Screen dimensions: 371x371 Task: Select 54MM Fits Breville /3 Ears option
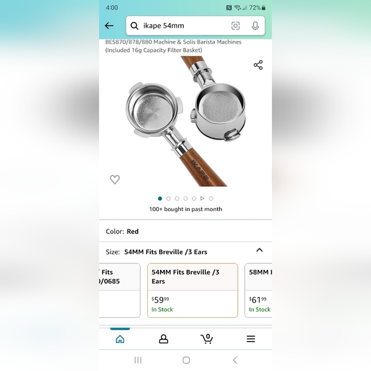[x=193, y=290]
